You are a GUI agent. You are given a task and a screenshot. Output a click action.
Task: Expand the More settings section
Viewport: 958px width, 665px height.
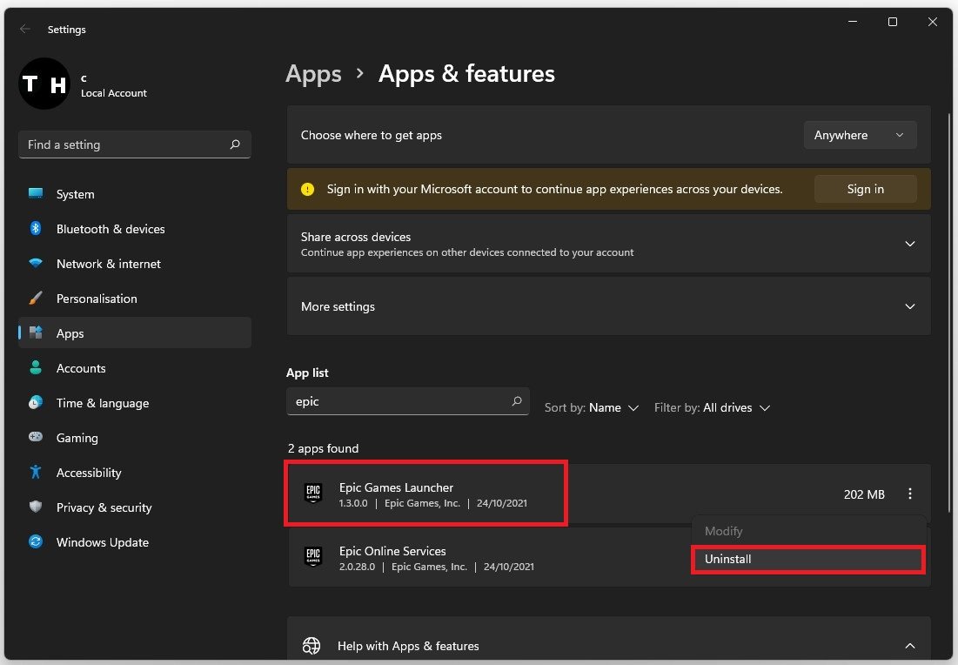(909, 306)
